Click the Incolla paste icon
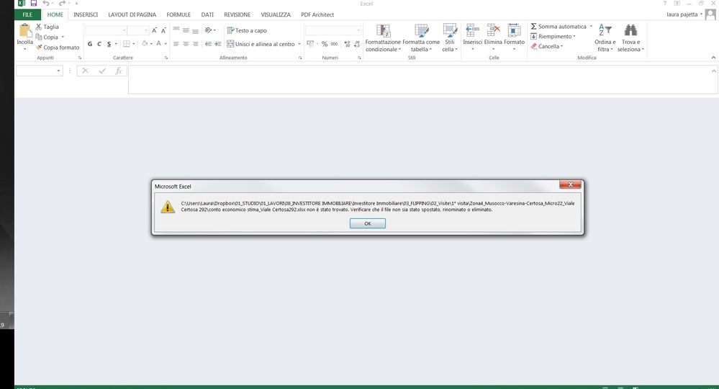 [24, 30]
